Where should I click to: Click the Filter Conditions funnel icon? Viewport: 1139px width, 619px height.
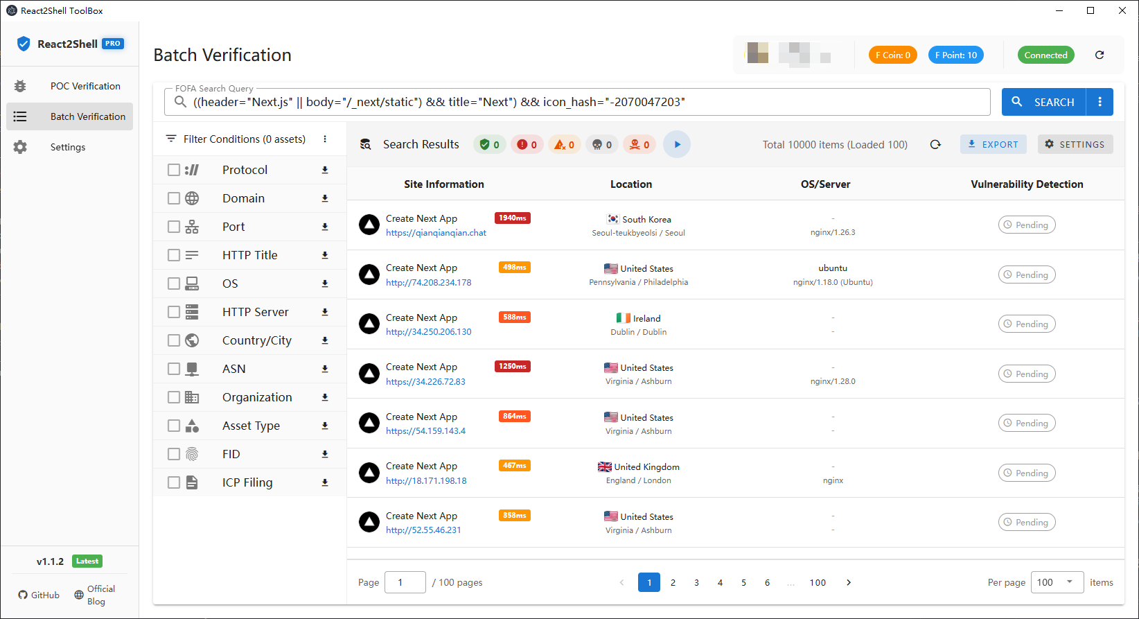click(171, 139)
